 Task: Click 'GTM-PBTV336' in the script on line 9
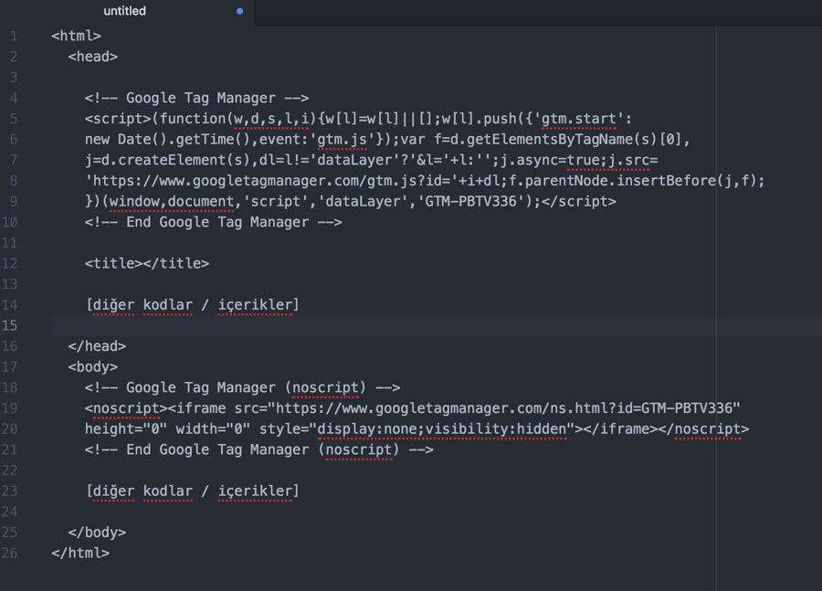(x=470, y=201)
